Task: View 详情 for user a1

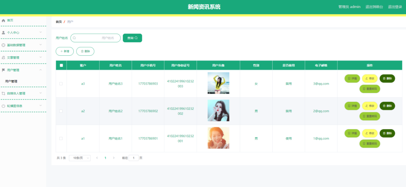Action: click(352, 133)
